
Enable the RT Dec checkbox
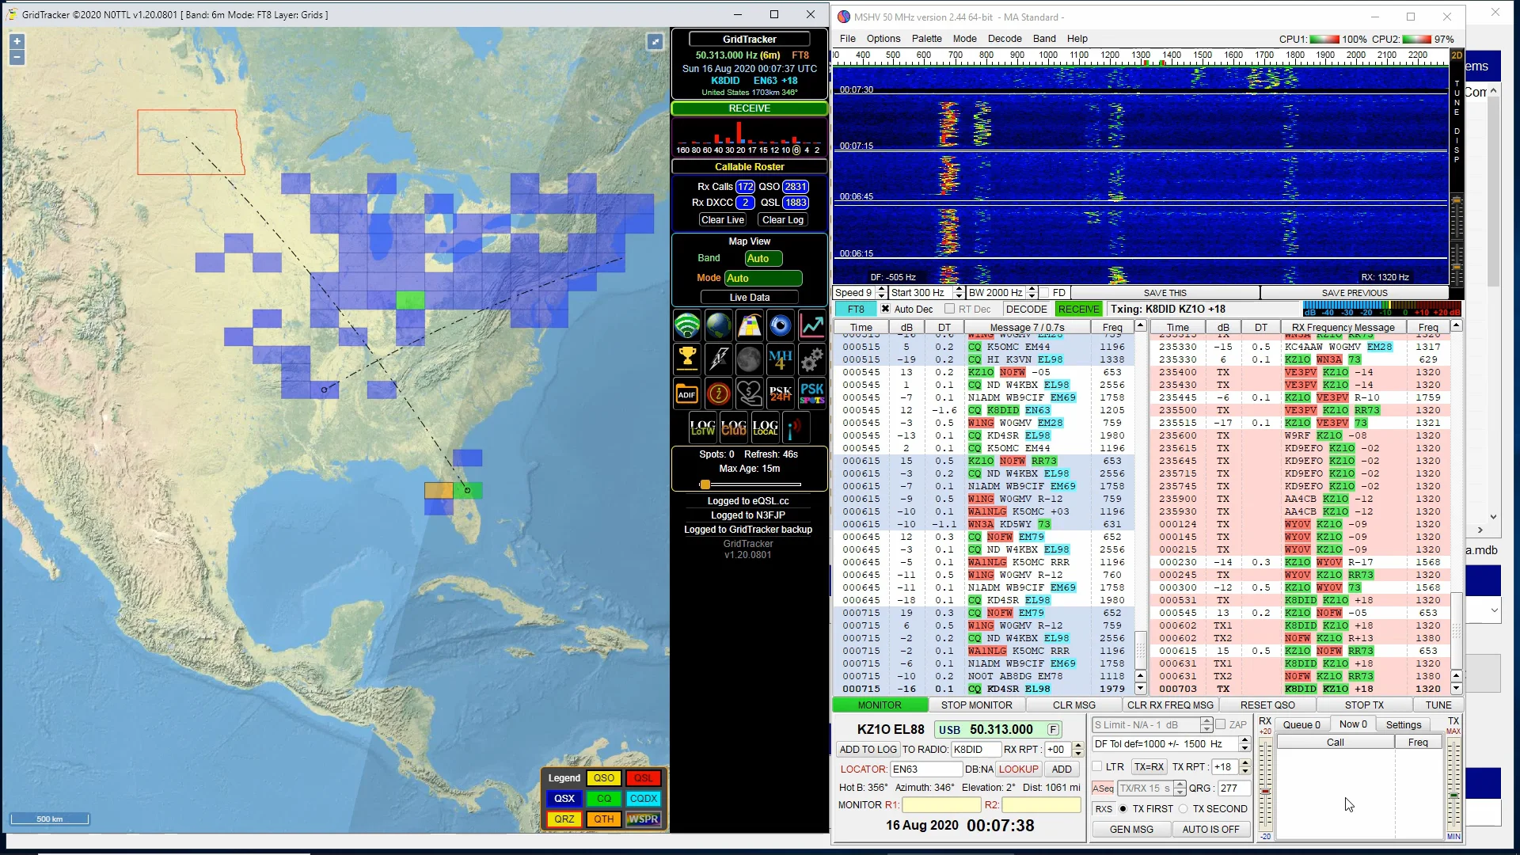click(x=949, y=310)
